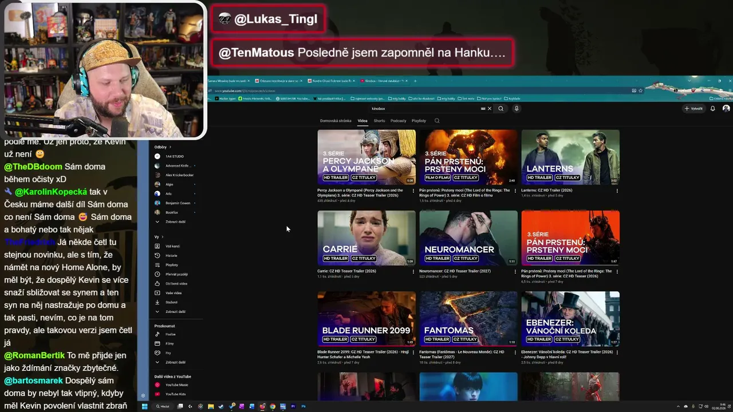The image size is (733, 412).
Task: Explore Hry gaming category
Action: click(168, 353)
